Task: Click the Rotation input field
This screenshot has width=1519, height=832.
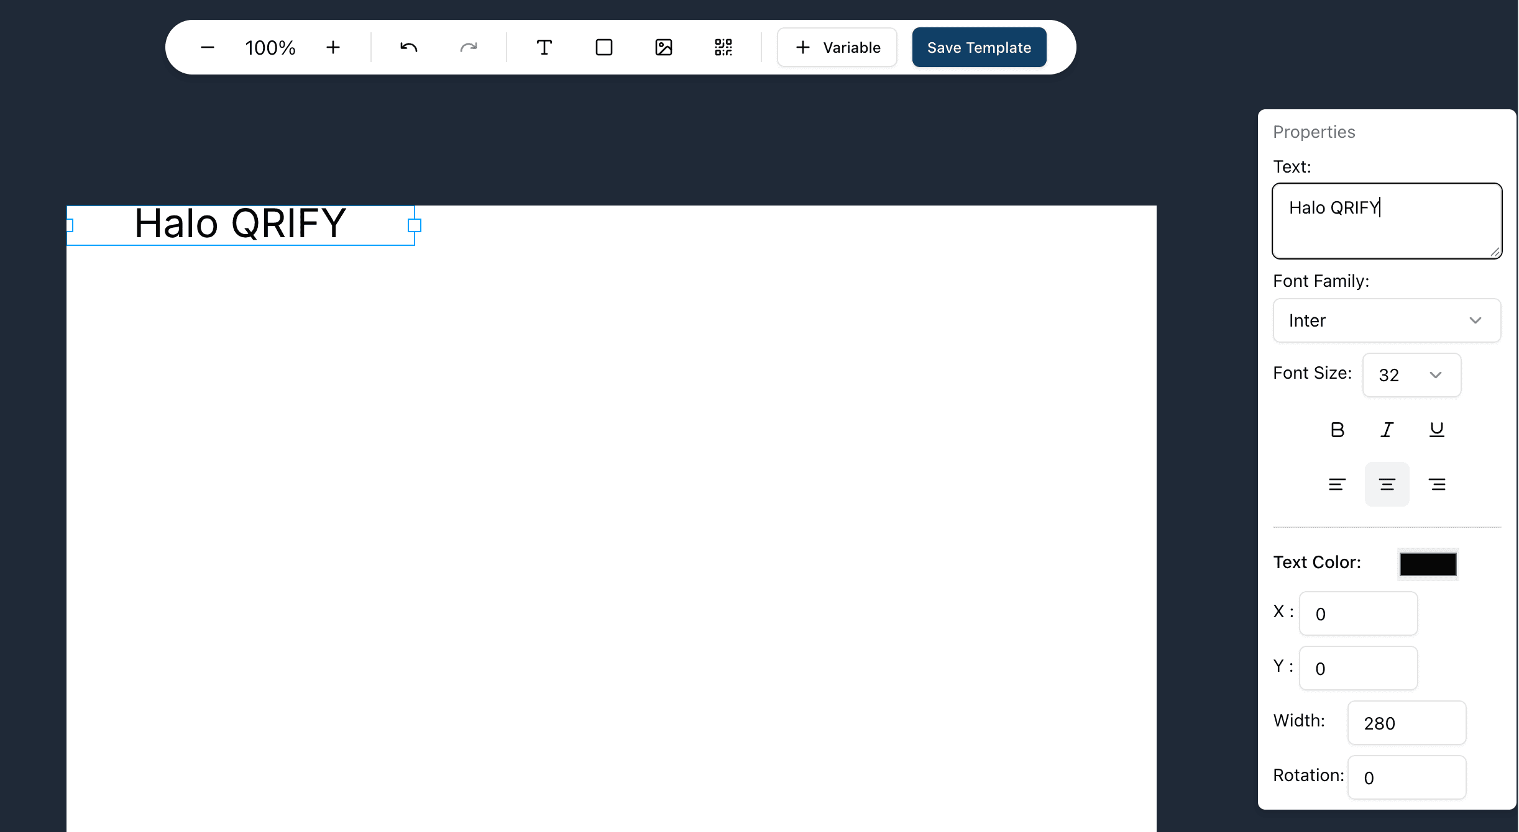Action: coord(1406,777)
